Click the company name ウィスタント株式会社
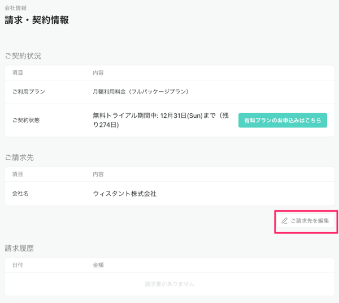 point(125,194)
